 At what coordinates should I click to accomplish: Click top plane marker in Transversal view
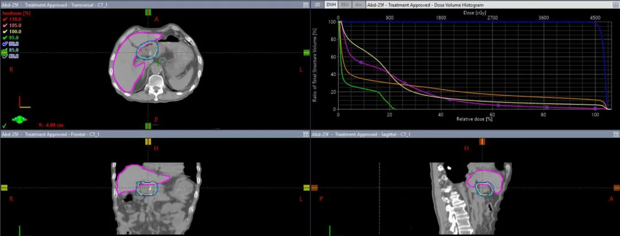pos(148,12)
